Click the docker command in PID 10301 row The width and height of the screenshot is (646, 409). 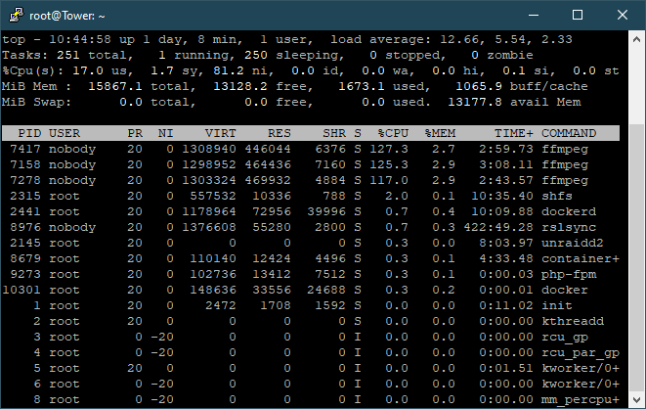click(565, 290)
